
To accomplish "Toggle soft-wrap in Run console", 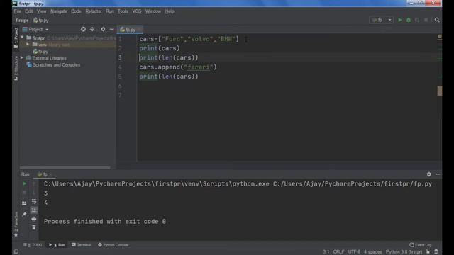I will point(34,201).
